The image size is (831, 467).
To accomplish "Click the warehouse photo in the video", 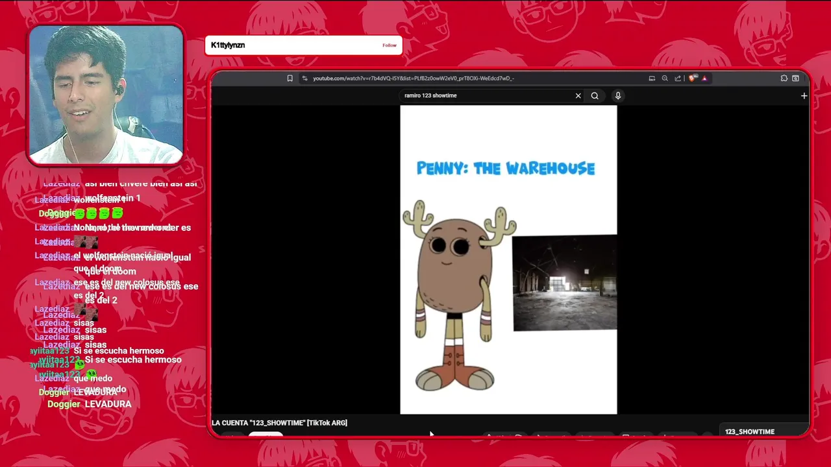I will pyautogui.click(x=564, y=283).
